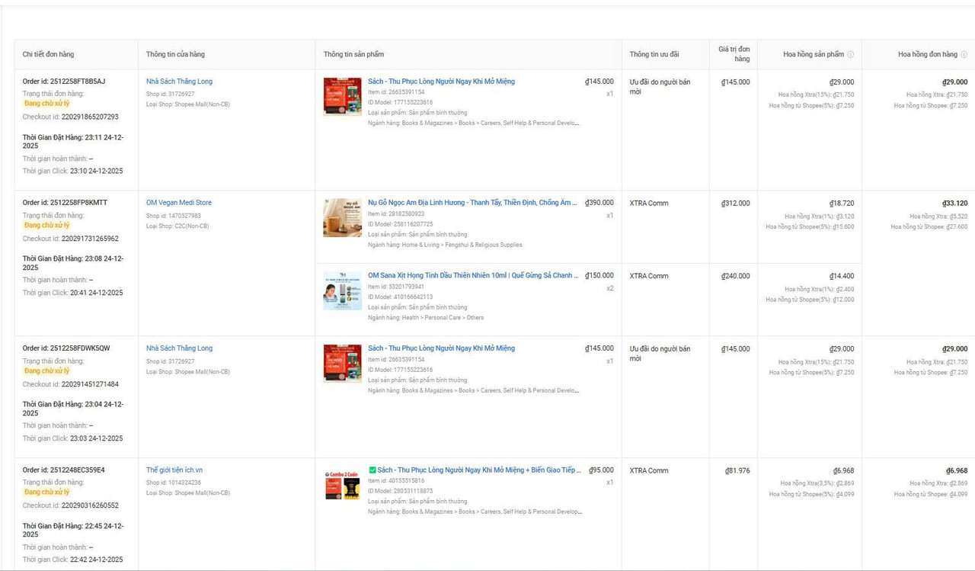Click Thông tin sản phẩm column header
Screen dimensions: 975x571
pyautogui.click(x=353, y=55)
